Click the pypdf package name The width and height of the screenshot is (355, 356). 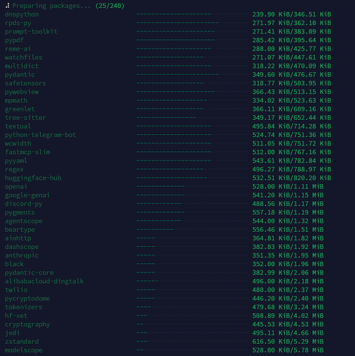(x=14, y=40)
